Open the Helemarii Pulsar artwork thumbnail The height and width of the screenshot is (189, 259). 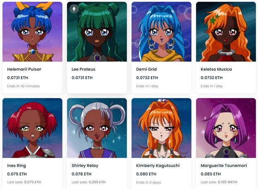pos(32,32)
